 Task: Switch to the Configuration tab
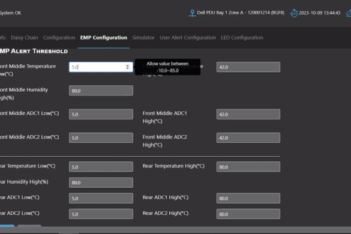(x=59, y=38)
